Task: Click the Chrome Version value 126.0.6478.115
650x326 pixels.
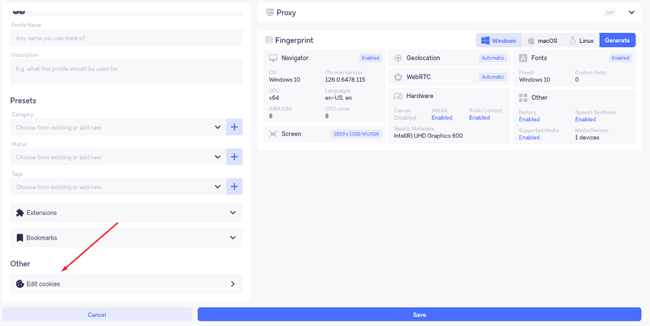Action: pos(345,79)
